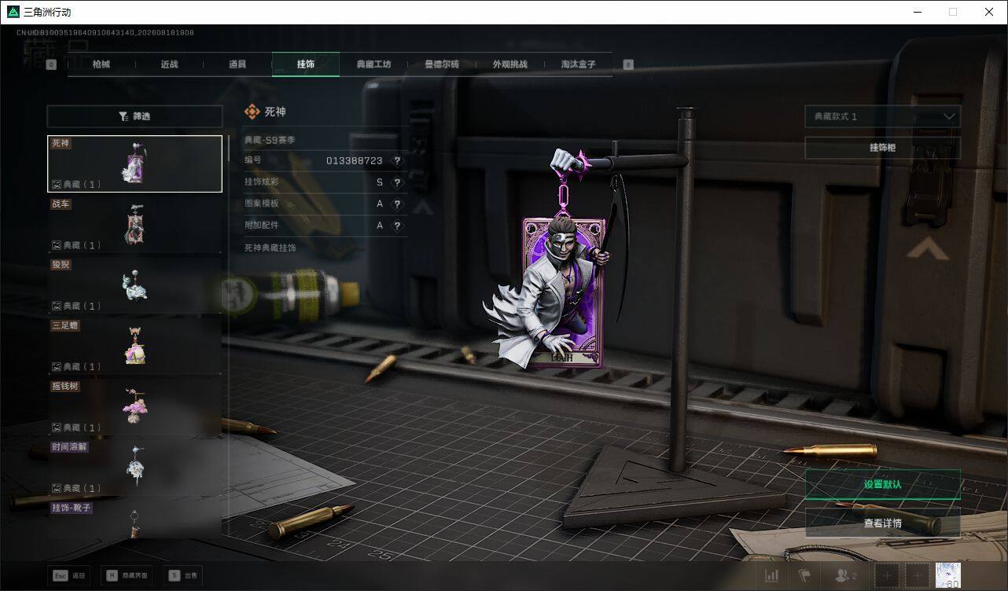
Task: Switch to the 外观挑战 tab
Action: pyautogui.click(x=510, y=64)
